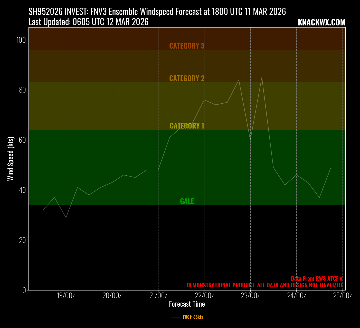This screenshot has width=360, height=328.
Task: Click the 21/00z time axis tick
Action: 158,296
